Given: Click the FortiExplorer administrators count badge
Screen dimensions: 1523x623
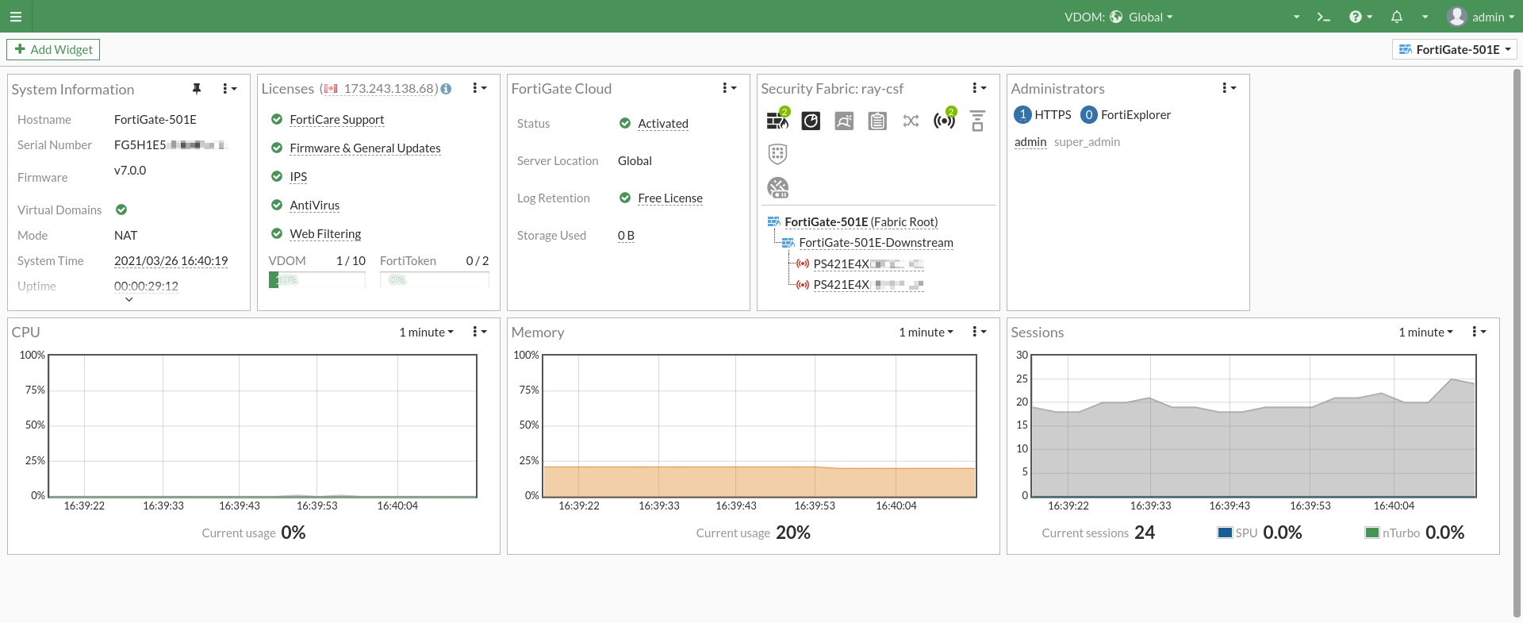Looking at the screenshot, I should coord(1089,114).
